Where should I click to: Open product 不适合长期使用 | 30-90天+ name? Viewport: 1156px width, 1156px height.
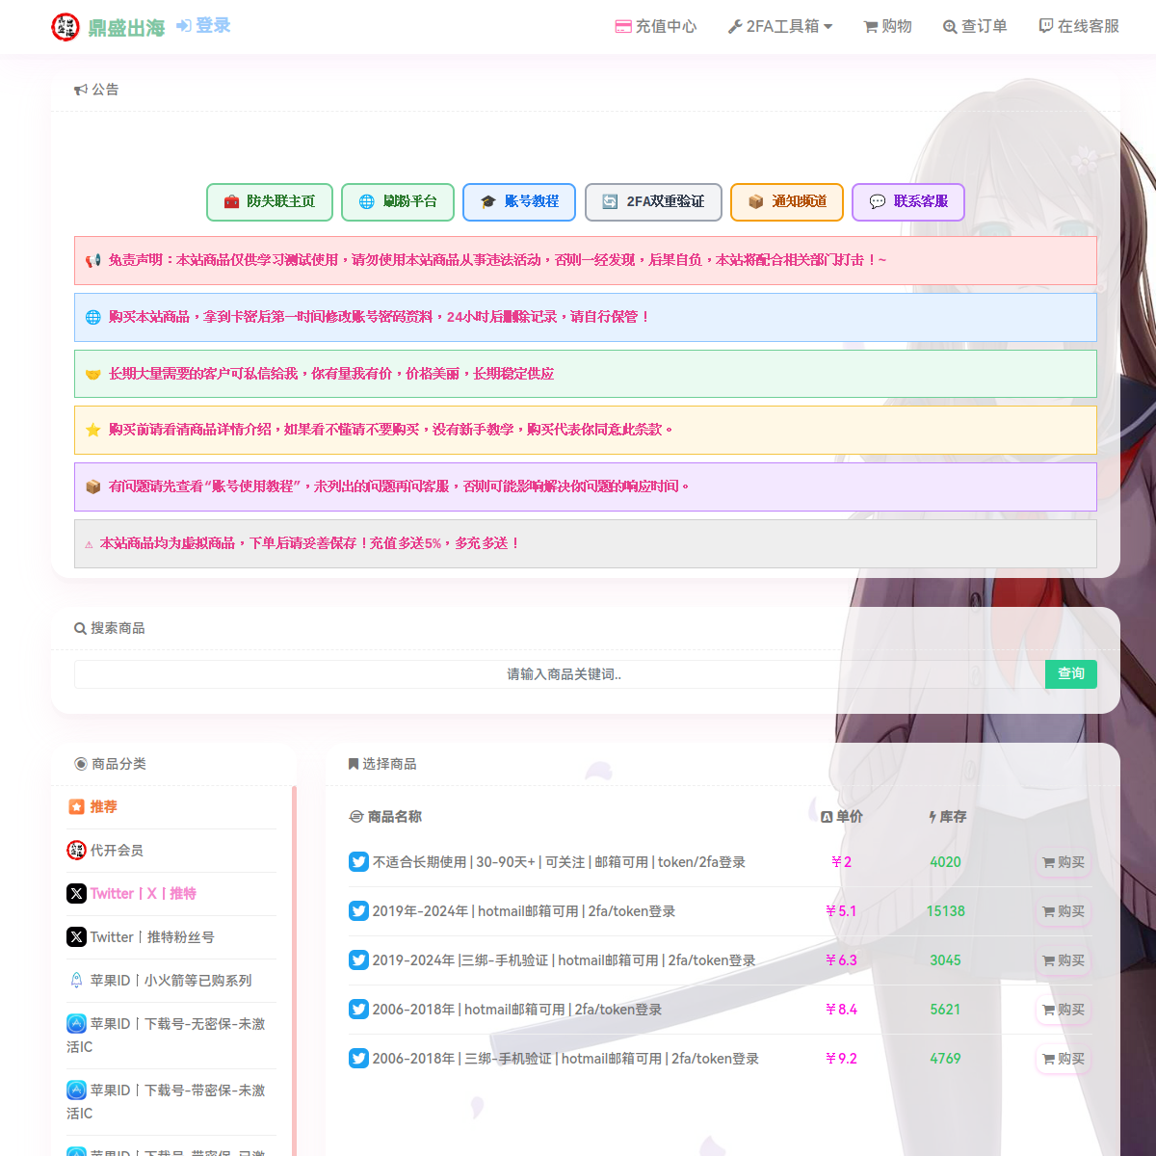(559, 862)
